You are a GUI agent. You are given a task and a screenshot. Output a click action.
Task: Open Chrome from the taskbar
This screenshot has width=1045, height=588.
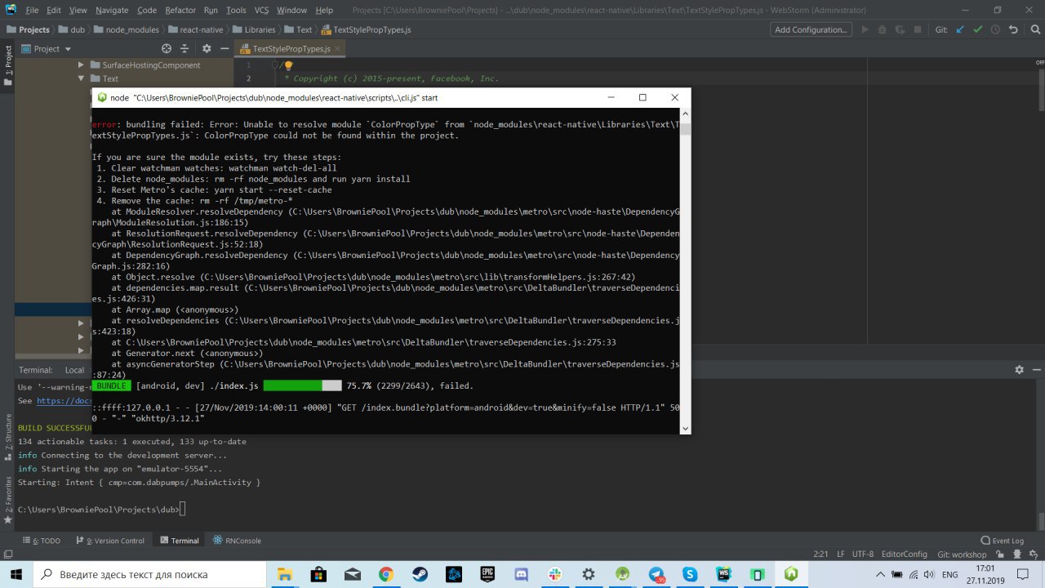[x=386, y=574]
